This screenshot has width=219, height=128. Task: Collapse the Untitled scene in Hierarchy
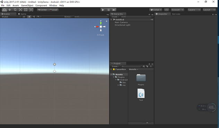(111, 20)
